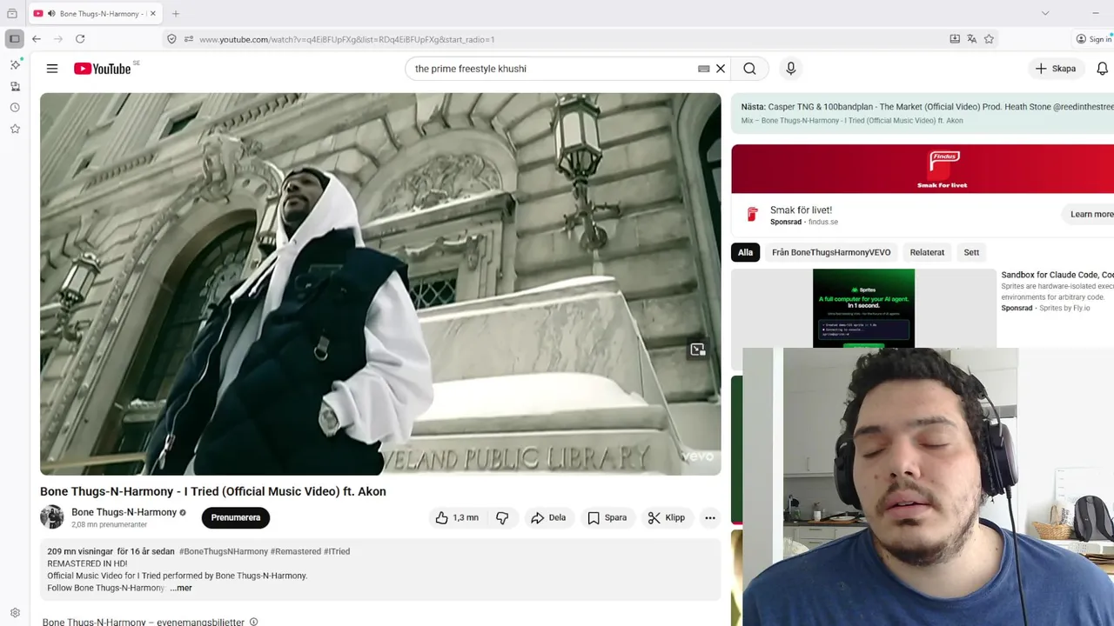Mute the tab via speaker icon

coord(51,14)
